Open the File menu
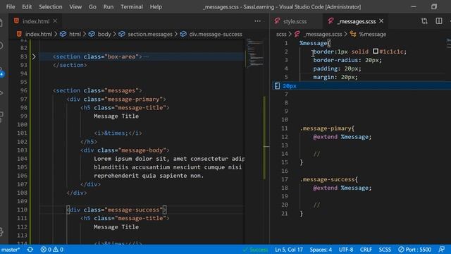This screenshot has height=254, width=451. [x=11, y=6]
